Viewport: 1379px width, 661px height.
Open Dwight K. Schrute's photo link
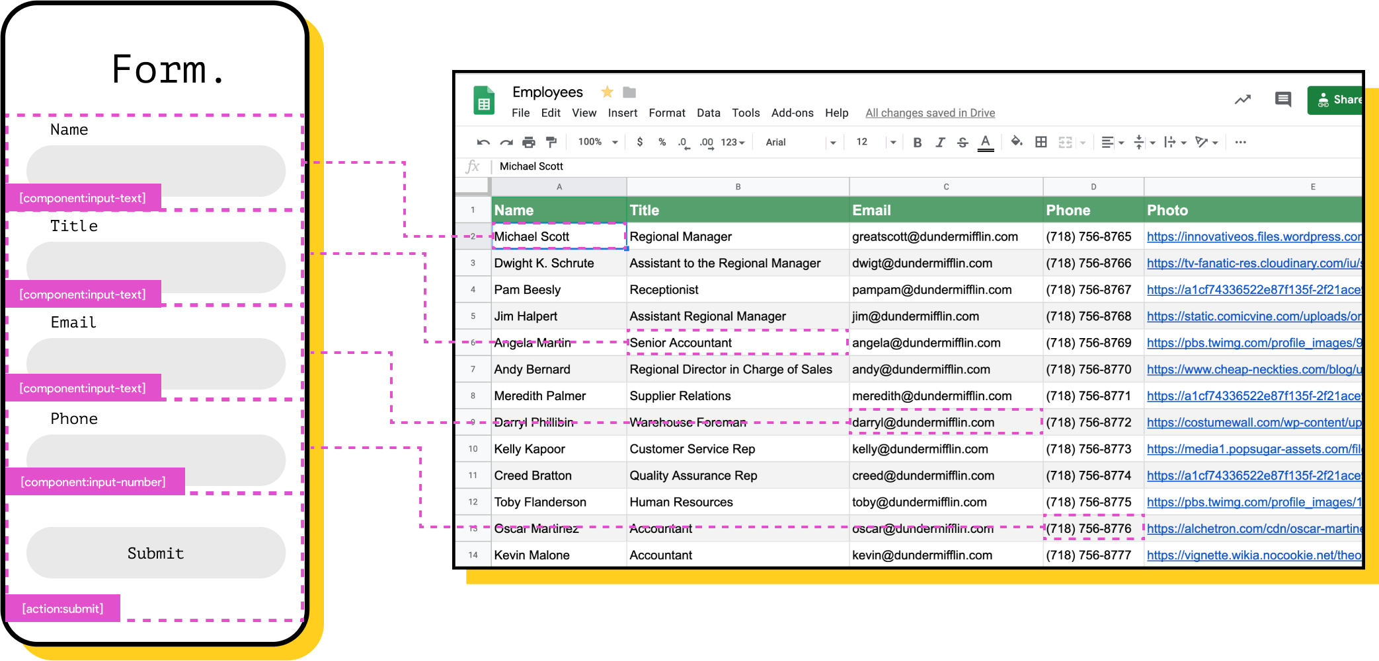click(x=1254, y=263)
